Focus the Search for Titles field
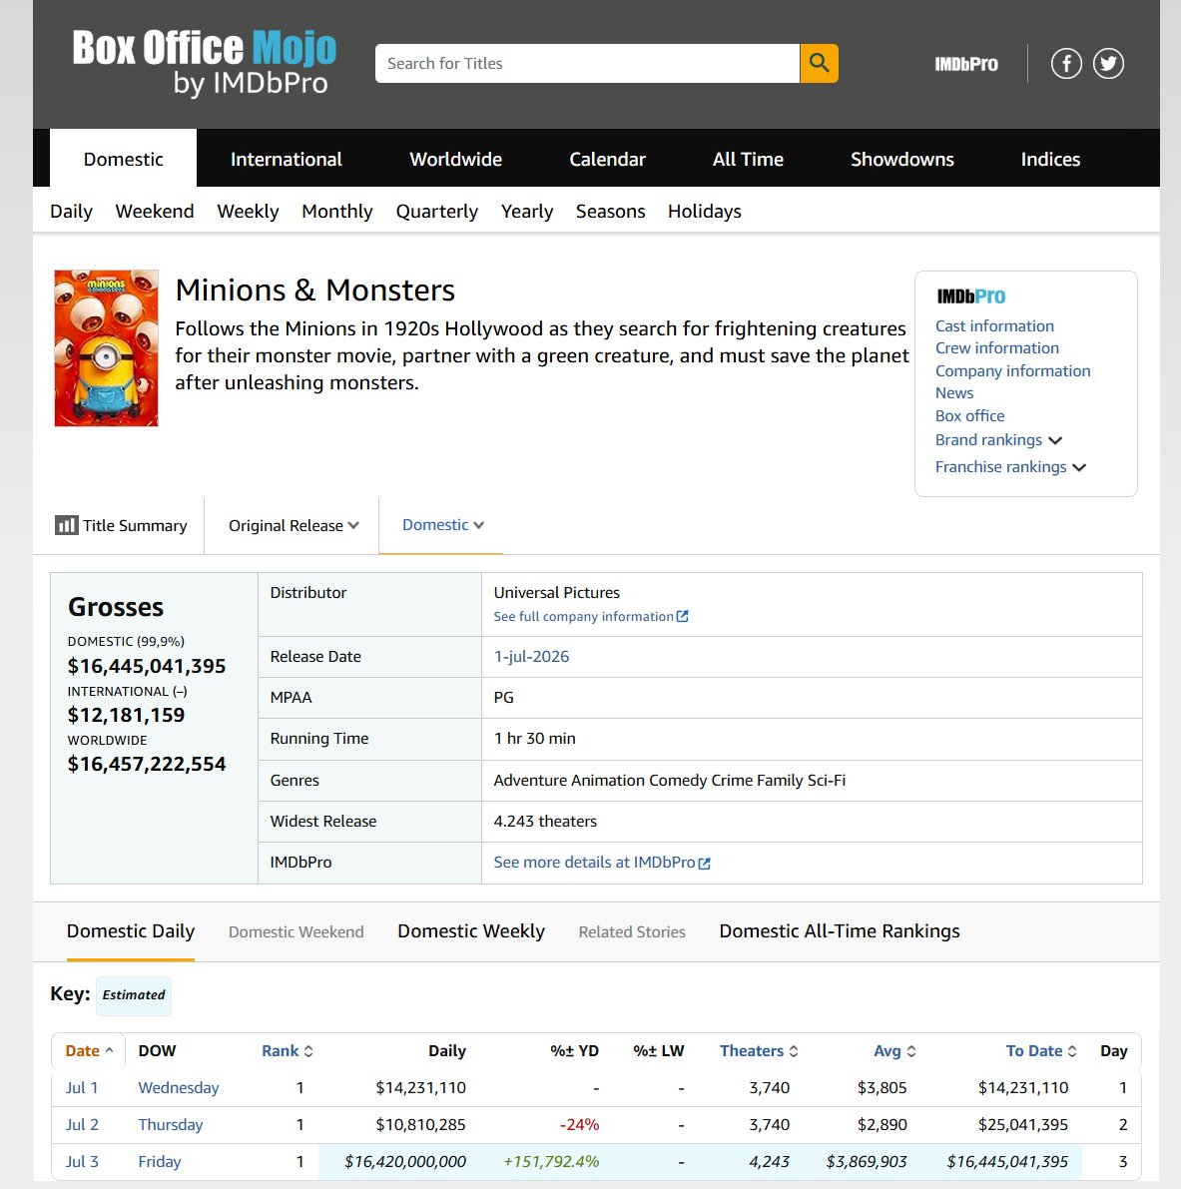This screenshot has height=1189, width=1181. [x=587, y=63]
